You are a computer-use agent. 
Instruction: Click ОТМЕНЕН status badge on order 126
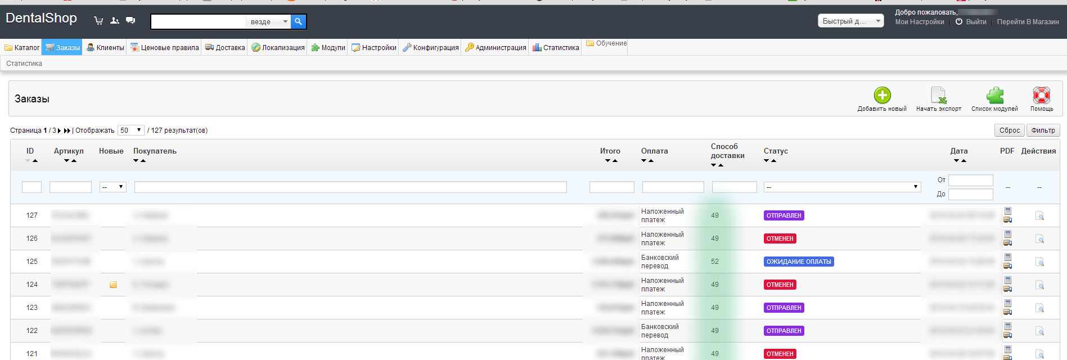click(780, 238)
